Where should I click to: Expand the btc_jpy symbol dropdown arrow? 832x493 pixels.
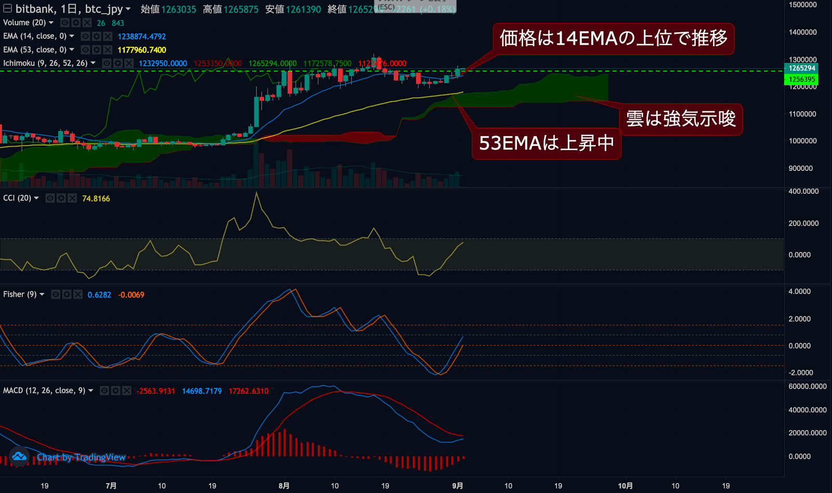coord(128,9)
